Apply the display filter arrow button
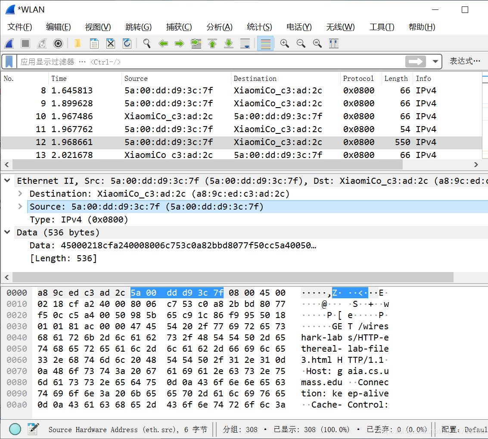 coord(416,62)
